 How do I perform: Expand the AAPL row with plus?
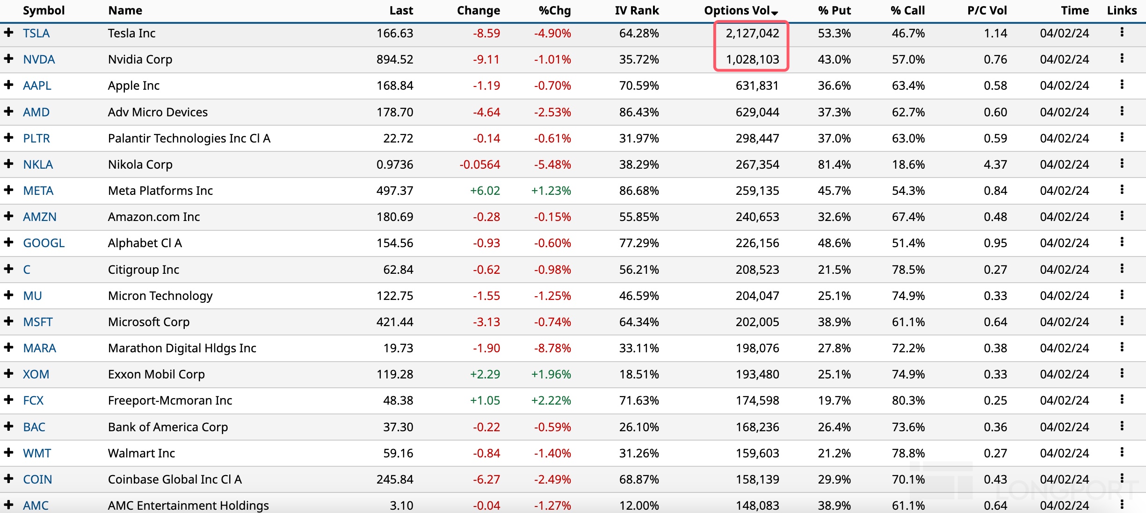click(x=8, y=85)
